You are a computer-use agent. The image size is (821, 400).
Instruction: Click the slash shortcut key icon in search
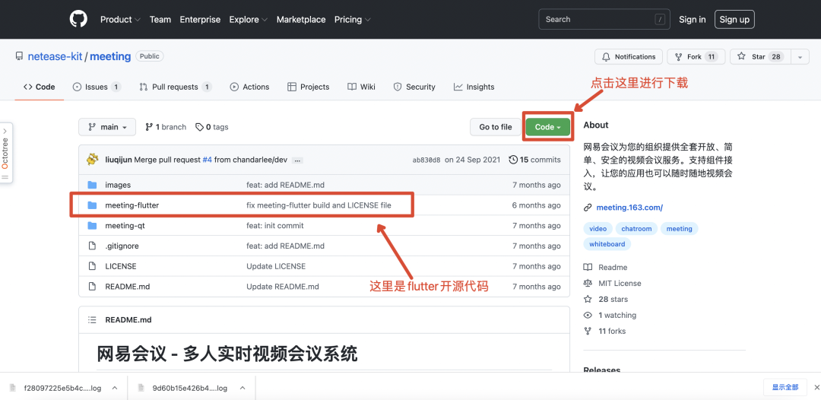tap(660, 19)
